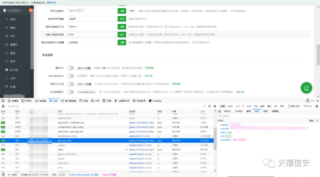Click 设置 button beside IPv4 field

[122, 35]
